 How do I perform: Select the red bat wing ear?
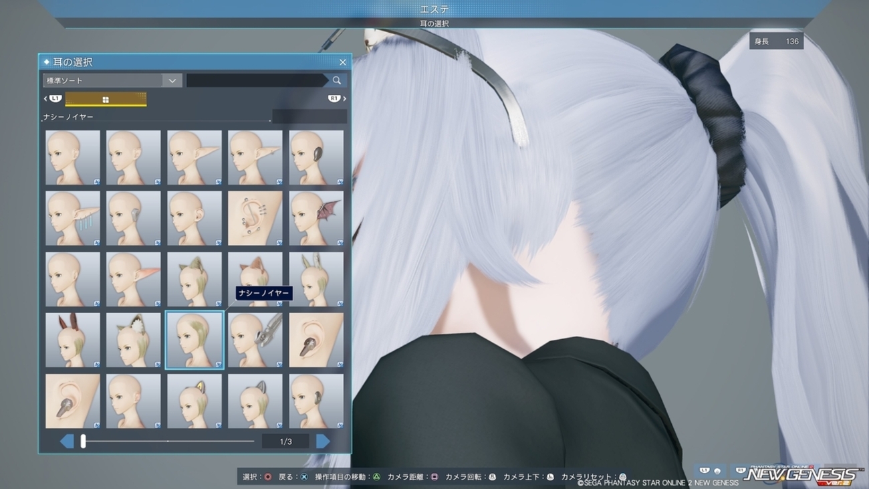[x=316, y=219]
